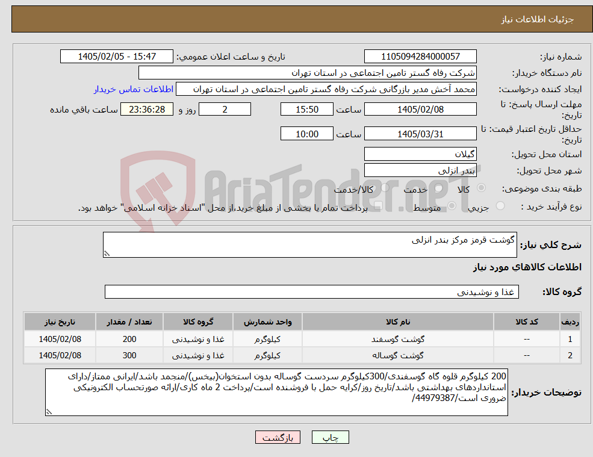Viewport: 593px width, 457px height.
Task: Click response deadline date 1405/02/08 field
Action: pyautogui.click(x=420, y=110)
